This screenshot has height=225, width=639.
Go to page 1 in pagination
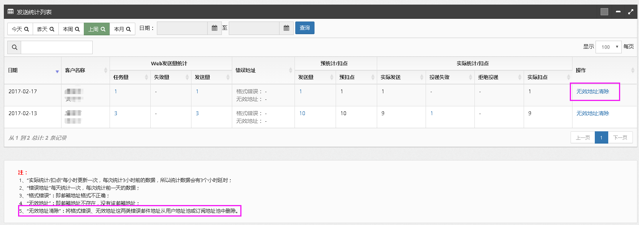pyautogui.click(x=601, y=137)
